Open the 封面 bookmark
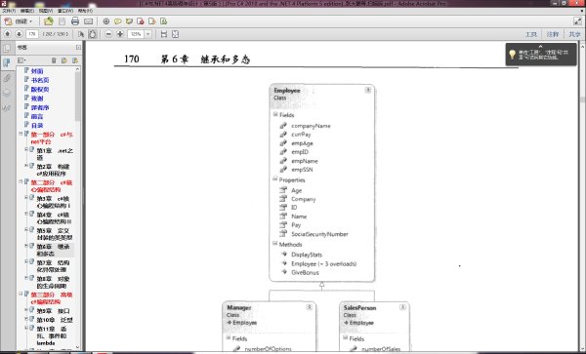Viewport: 586px width, 354px height. (x=37, y=71)
